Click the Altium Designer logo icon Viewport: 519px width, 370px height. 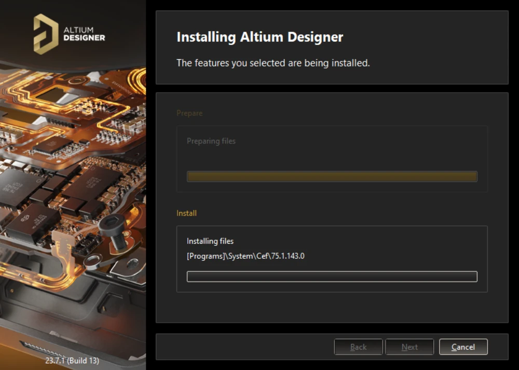[x=46, y=34]
